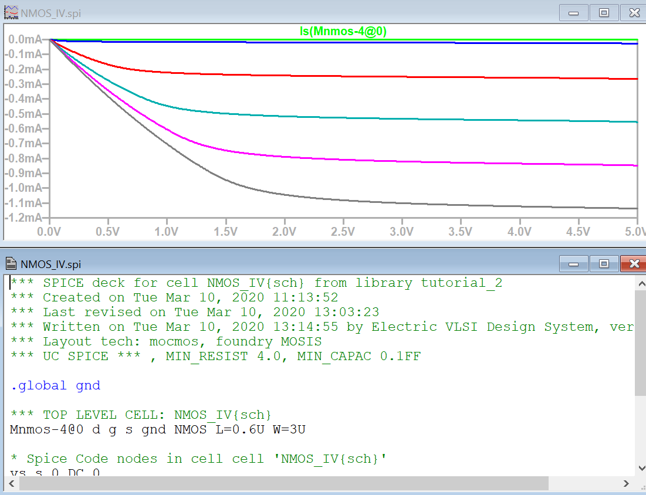Minimize the NMOS_IV.spi netlist window
The width and height of the screenshot is (646, 495).
pyautogui.click(x=573, y=264)
